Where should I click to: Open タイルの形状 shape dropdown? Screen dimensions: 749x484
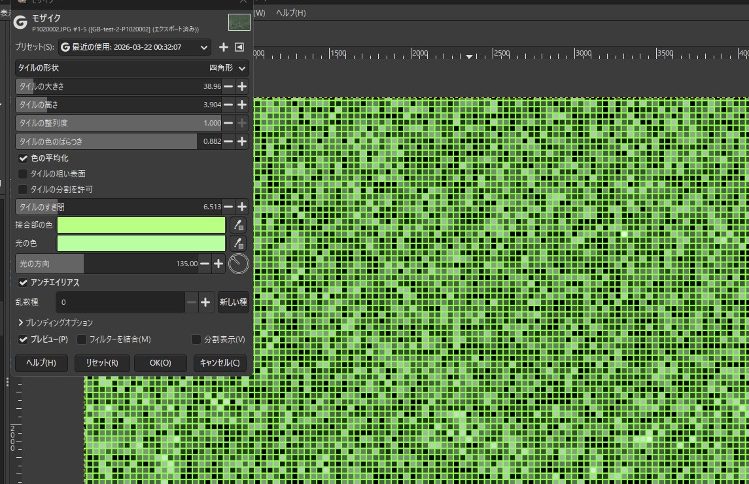(132, 68)
